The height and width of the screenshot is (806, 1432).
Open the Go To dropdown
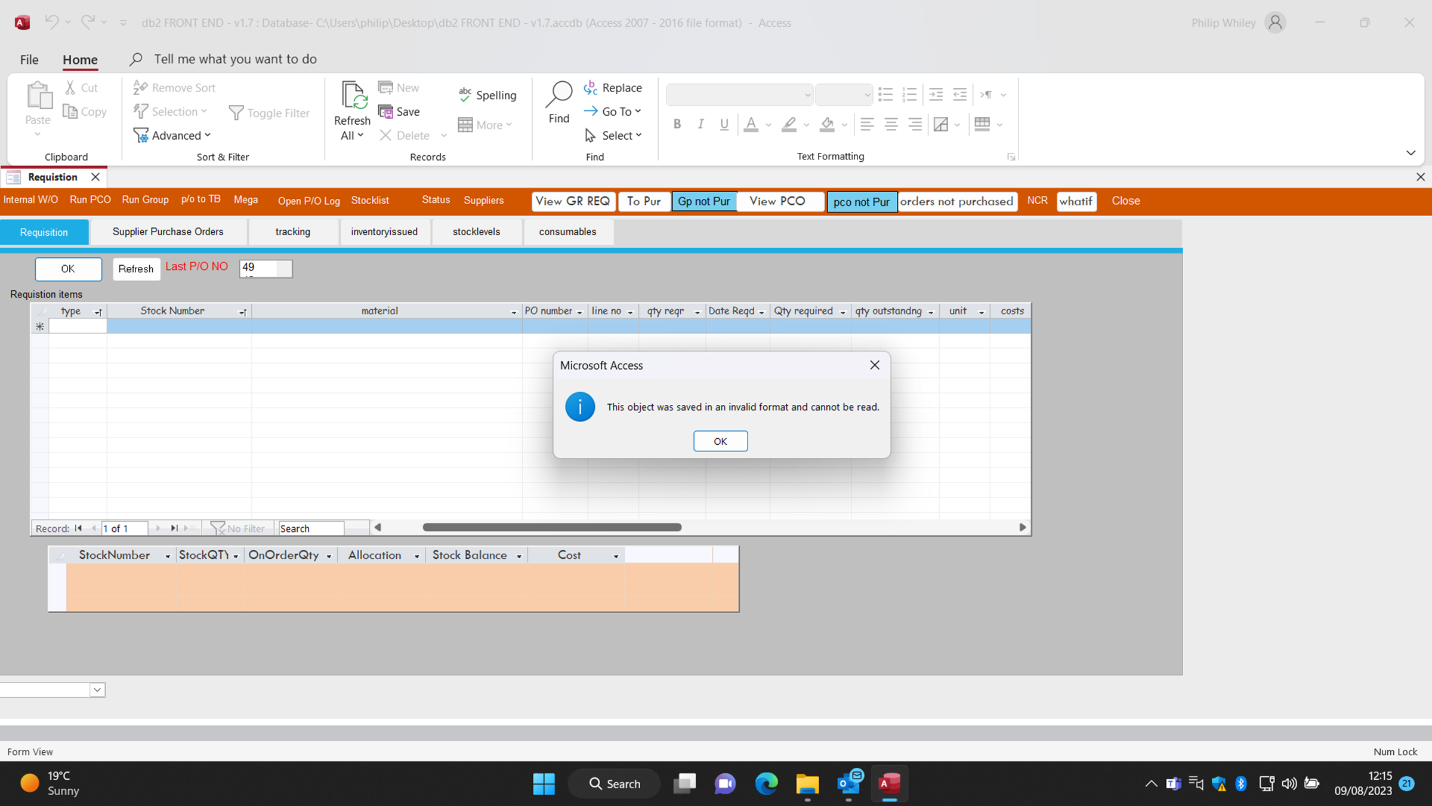point(621,112)
